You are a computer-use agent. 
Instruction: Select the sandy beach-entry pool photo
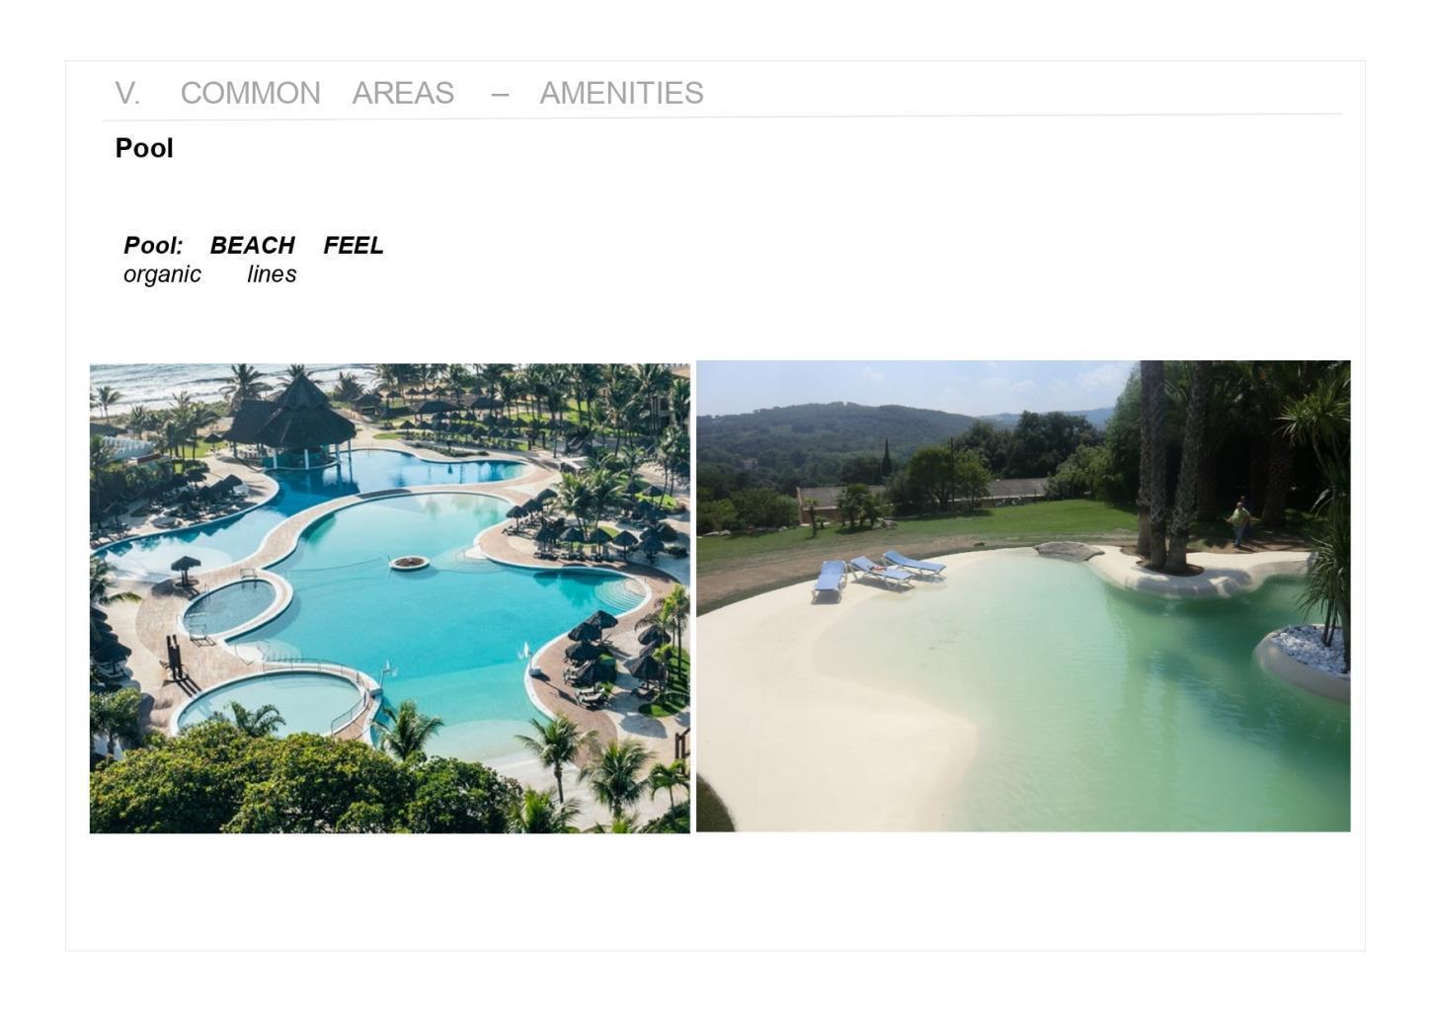tap(1023, 596)
